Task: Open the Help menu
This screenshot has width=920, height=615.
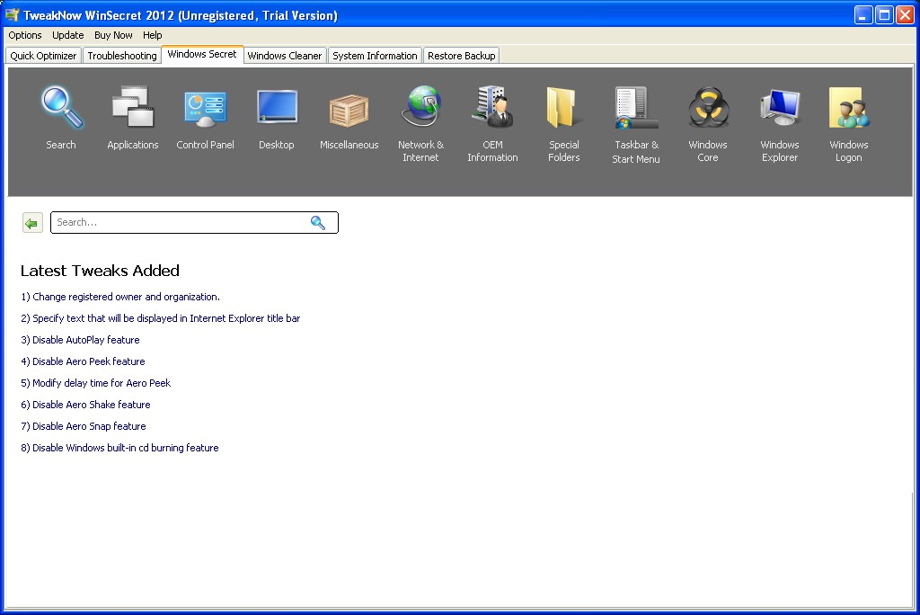Action: pos(153,35)
